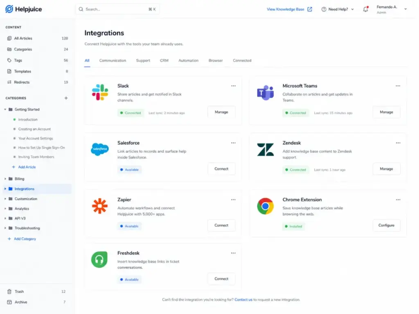Click the external link icon beside View Knowledge Base
The image size is (419, 314).
tap(310, 9)
